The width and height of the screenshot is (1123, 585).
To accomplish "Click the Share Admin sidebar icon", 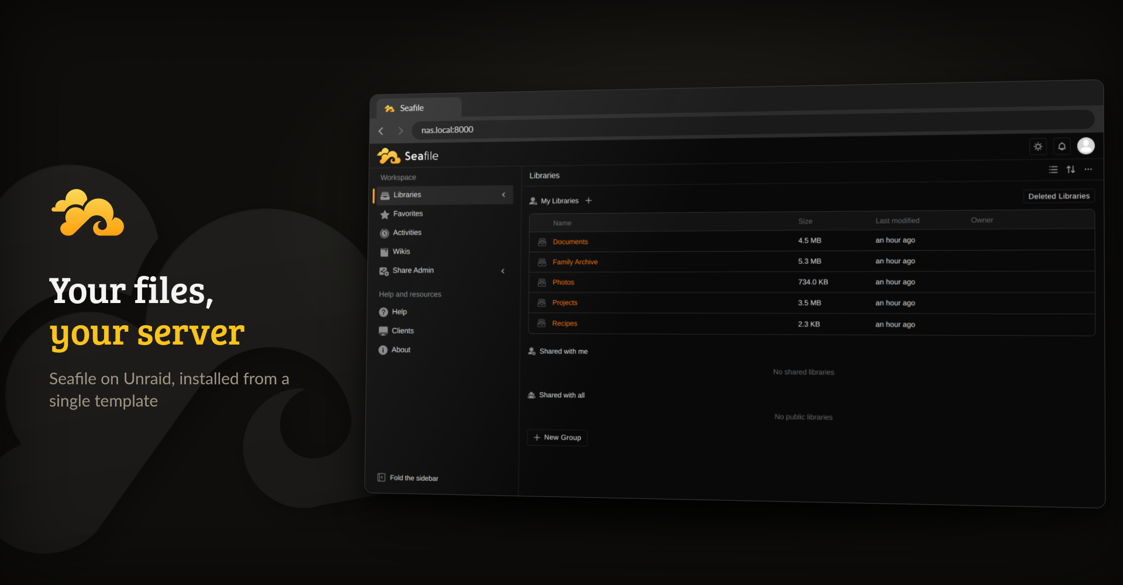I will 384,271.
